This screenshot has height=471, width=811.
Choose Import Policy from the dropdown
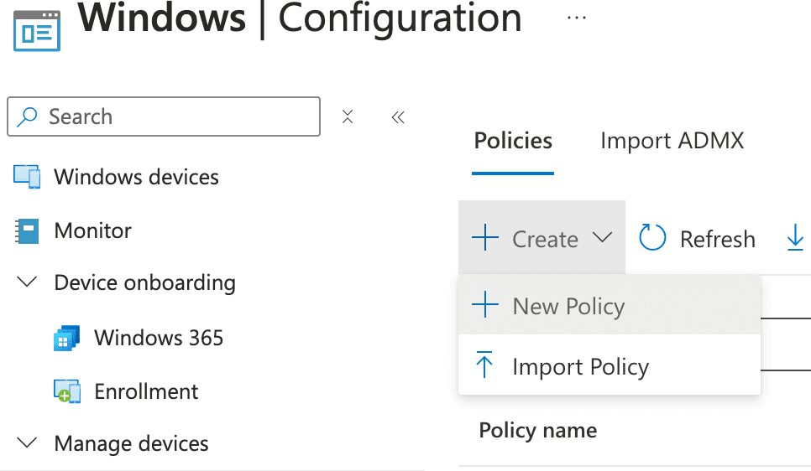pyautogui.click(x=580, y=367)
